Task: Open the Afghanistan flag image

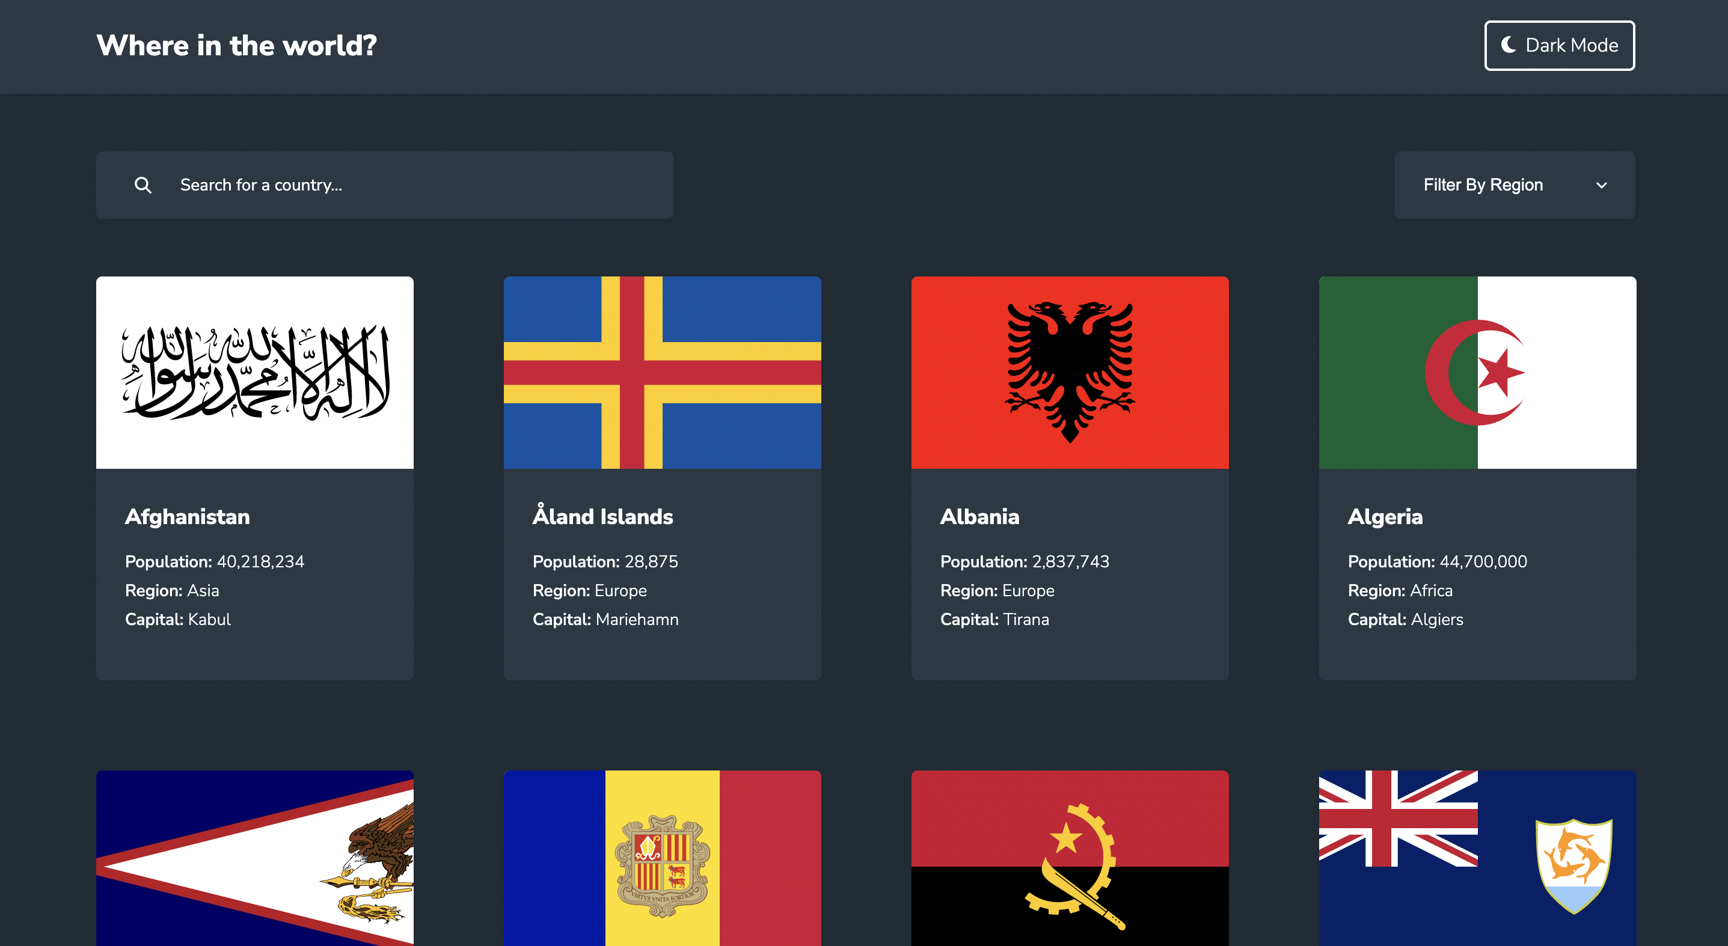Action: [254, 372]
